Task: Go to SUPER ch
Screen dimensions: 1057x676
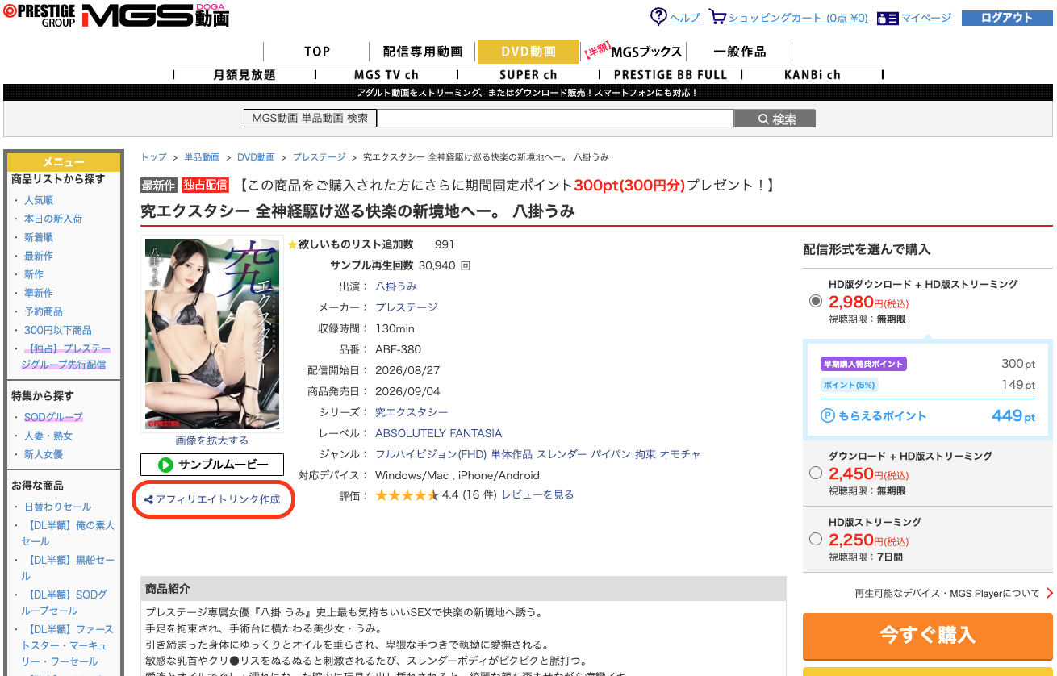Action: pyautogui.click(x=528, y=74)
